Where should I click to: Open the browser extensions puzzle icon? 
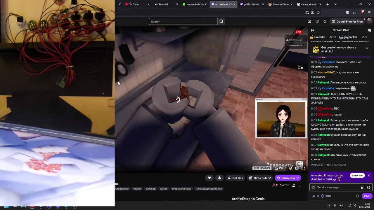pos(354,13)
